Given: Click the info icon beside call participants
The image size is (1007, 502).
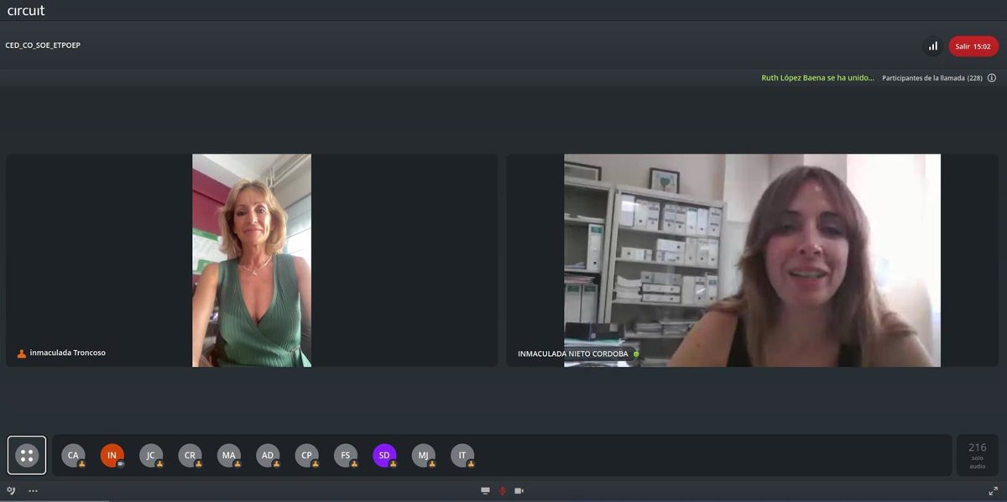Looking at the screenshot, I should pos(991,78).
